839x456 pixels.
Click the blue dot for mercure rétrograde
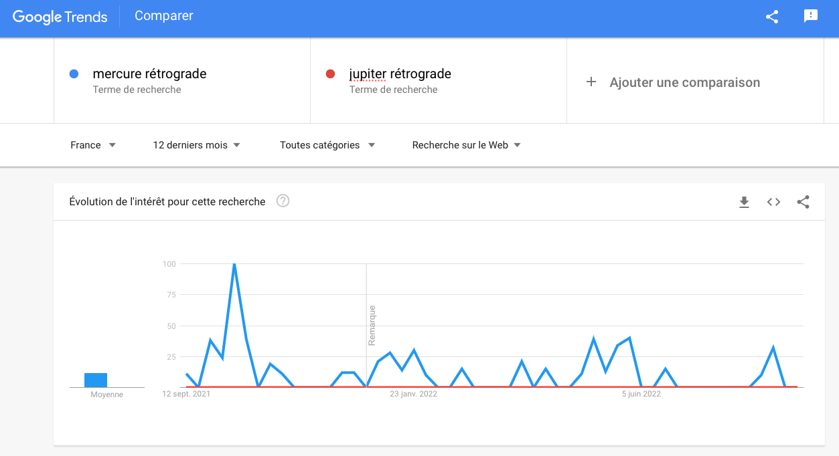pos(74,74)
